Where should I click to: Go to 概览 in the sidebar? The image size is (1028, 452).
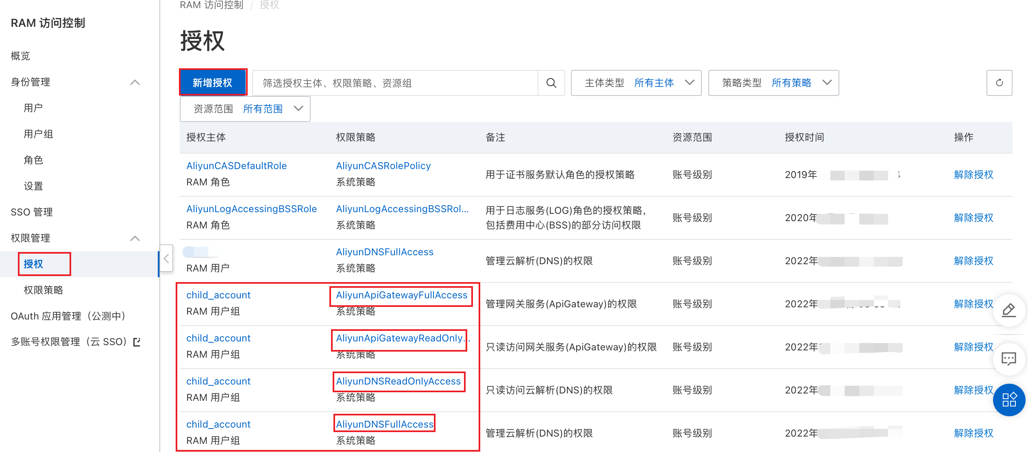pyautogui.click(x=20, y=56)
